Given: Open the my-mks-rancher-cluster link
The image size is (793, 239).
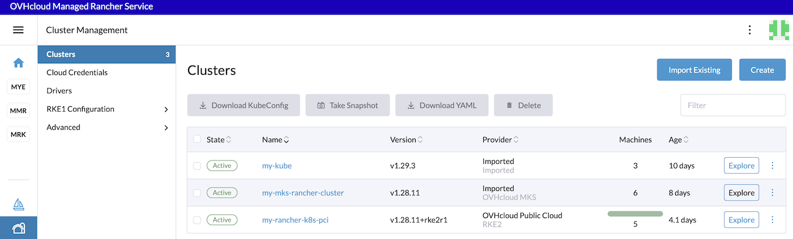Looking at the screenshot, I should pos(303,193).
